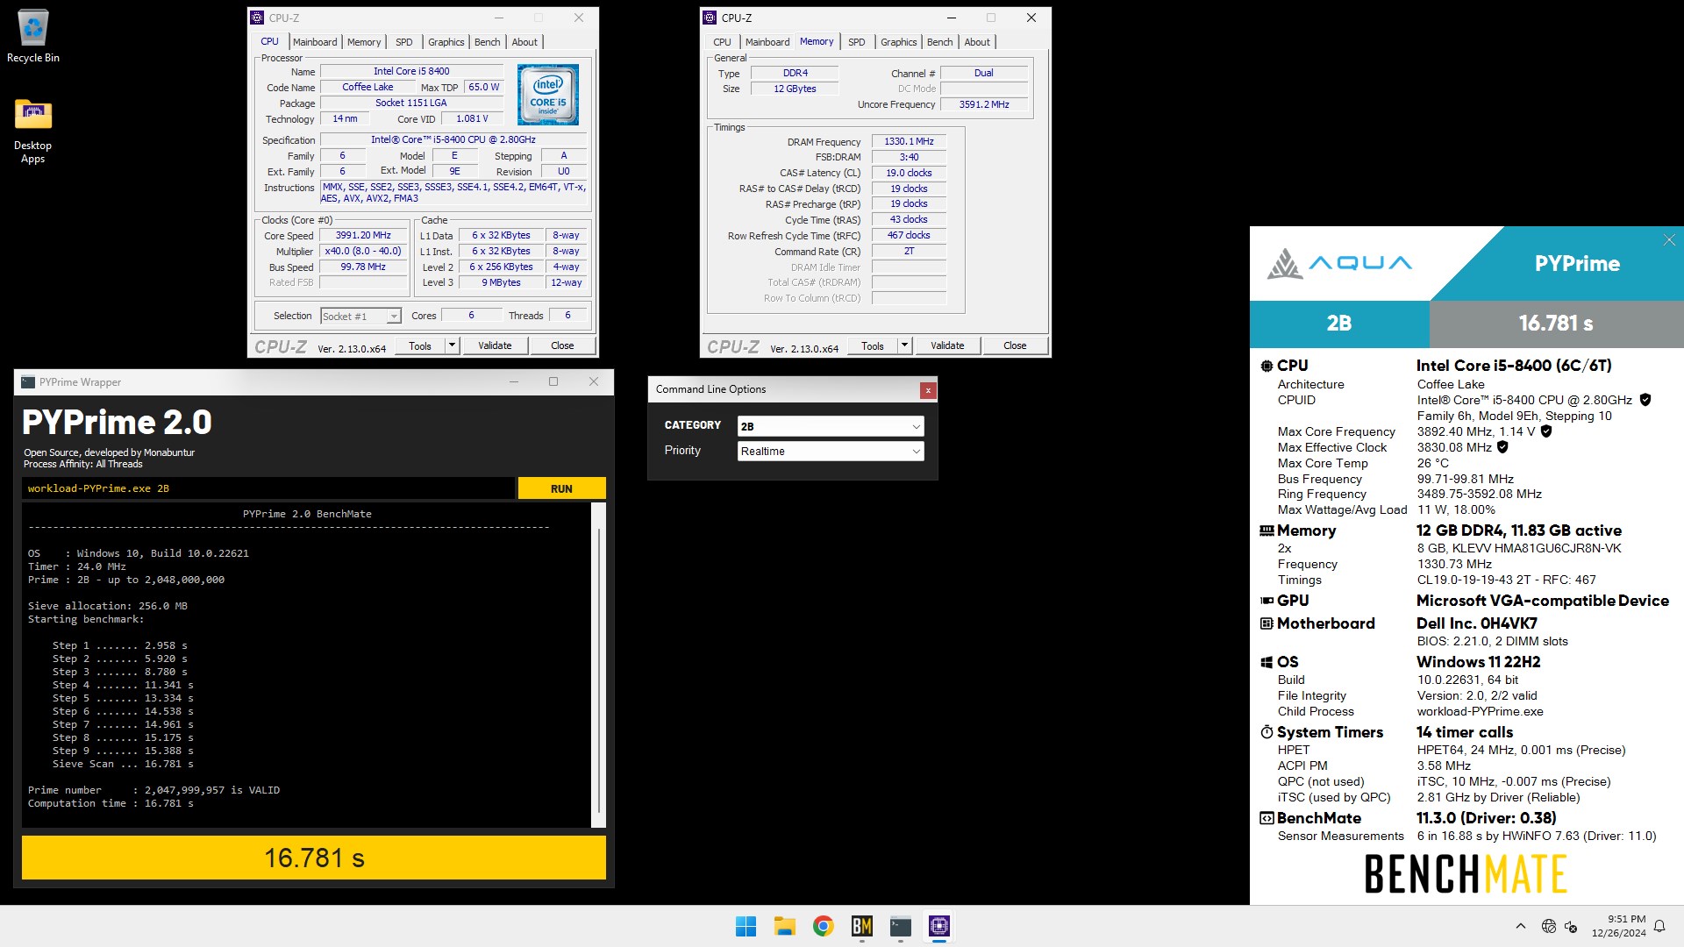Click Validate in the Memory CPU-Z window

click(947, 345)
